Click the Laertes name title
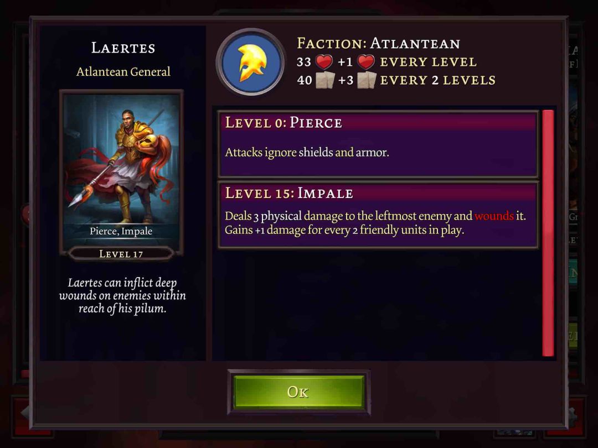598x448 pixels. click(x=123, y=48)
